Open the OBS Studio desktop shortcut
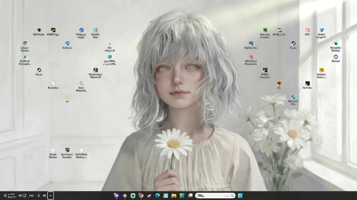357x200 pixels. coord(39,32)
